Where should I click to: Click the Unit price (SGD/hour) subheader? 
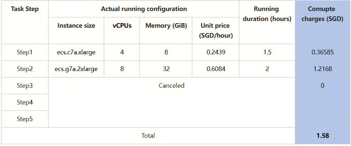(x=215, y=31)
